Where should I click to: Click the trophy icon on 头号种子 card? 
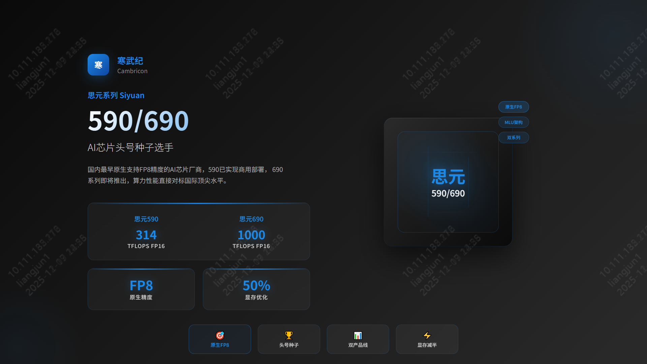tap(289, 335)
